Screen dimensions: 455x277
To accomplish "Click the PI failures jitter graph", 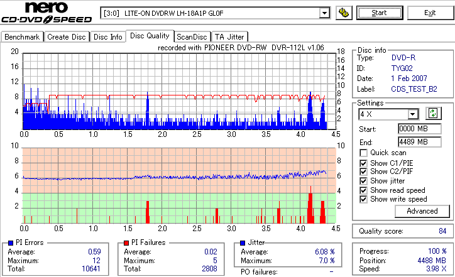I will point(179,186).
